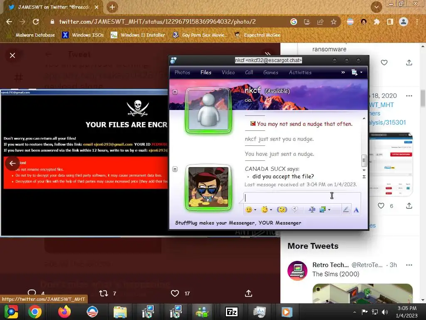Viewport: 426px width, 320px height.
Task: Open Firefox from the taskbar
Action: click(64, 312)
